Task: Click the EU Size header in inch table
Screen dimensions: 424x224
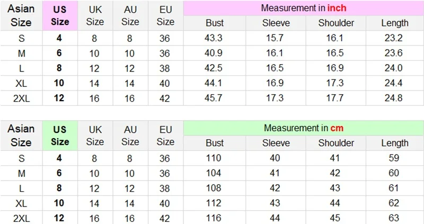Action: (x=165, y=16)
